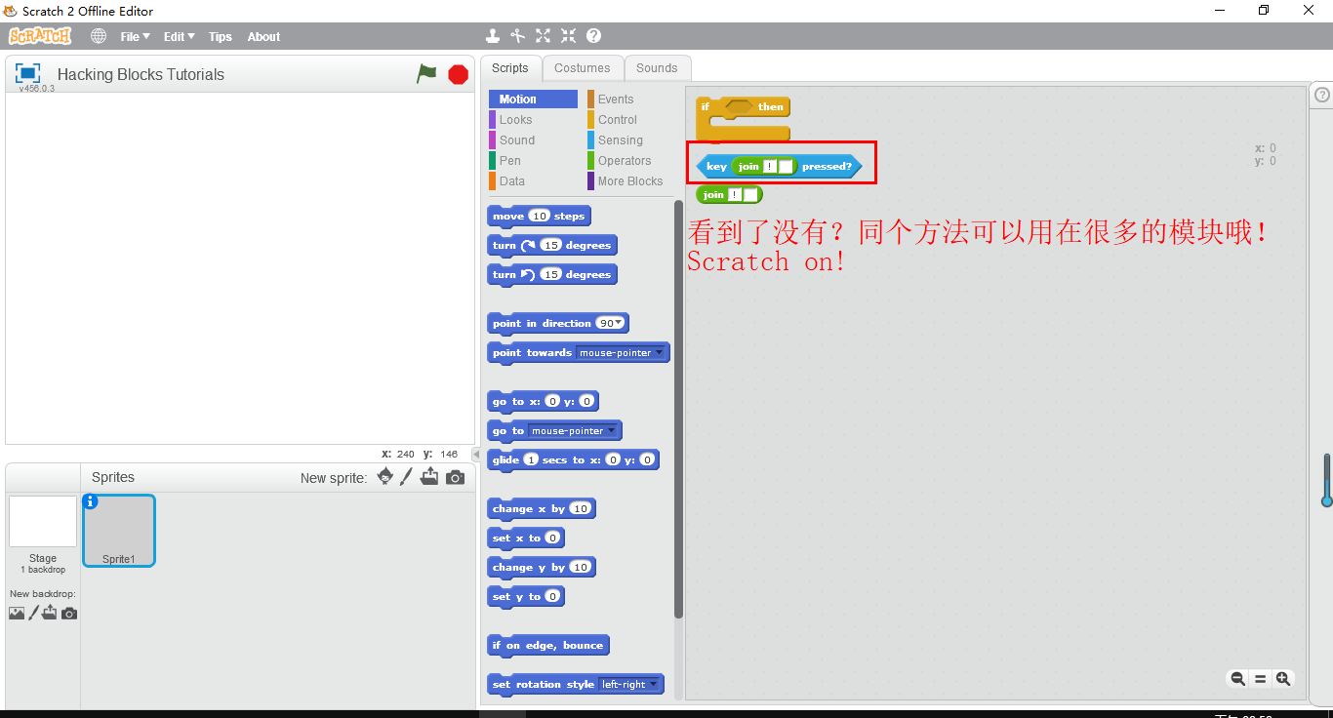
Task: Switch stage to full-screen presentation mode
Action: (28, 73)
